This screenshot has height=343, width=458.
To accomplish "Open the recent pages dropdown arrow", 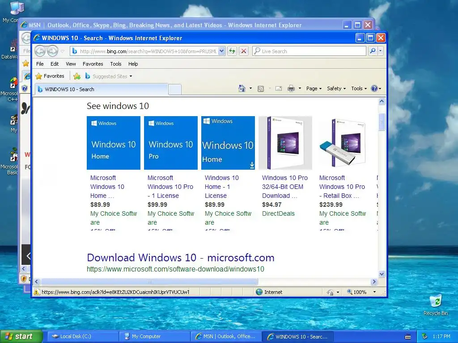I will coord(63,51).
